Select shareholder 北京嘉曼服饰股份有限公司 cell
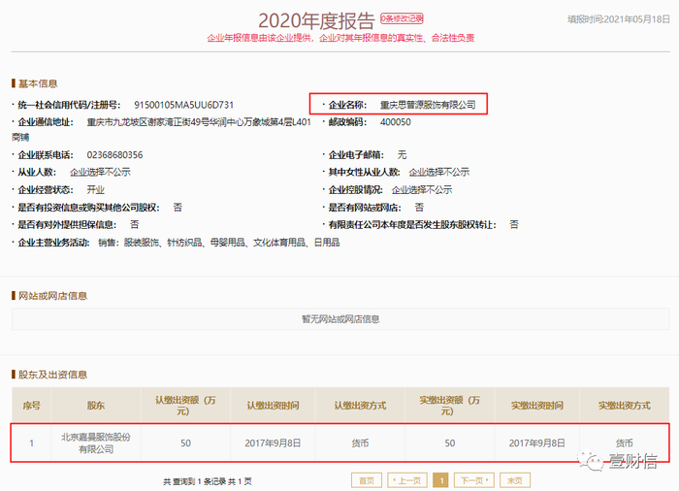Image resolution: width=679 pixels, height=491 pixels. pyautogui.click(x=96, y=442)
